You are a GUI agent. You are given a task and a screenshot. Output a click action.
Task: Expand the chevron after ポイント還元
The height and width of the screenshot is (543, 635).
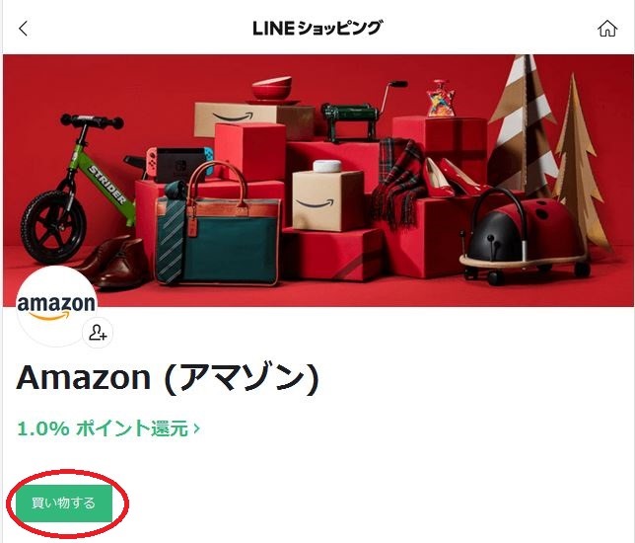coord(196,428)
